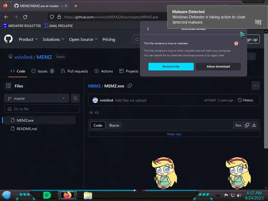Collapse the Files tree panel

(x=8, y=86)
